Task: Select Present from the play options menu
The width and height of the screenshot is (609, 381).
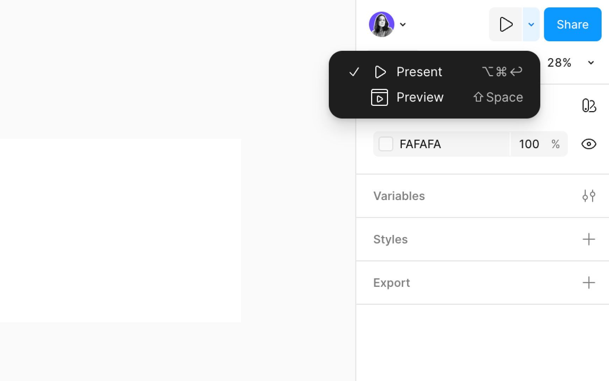Action: click(419, 72)
